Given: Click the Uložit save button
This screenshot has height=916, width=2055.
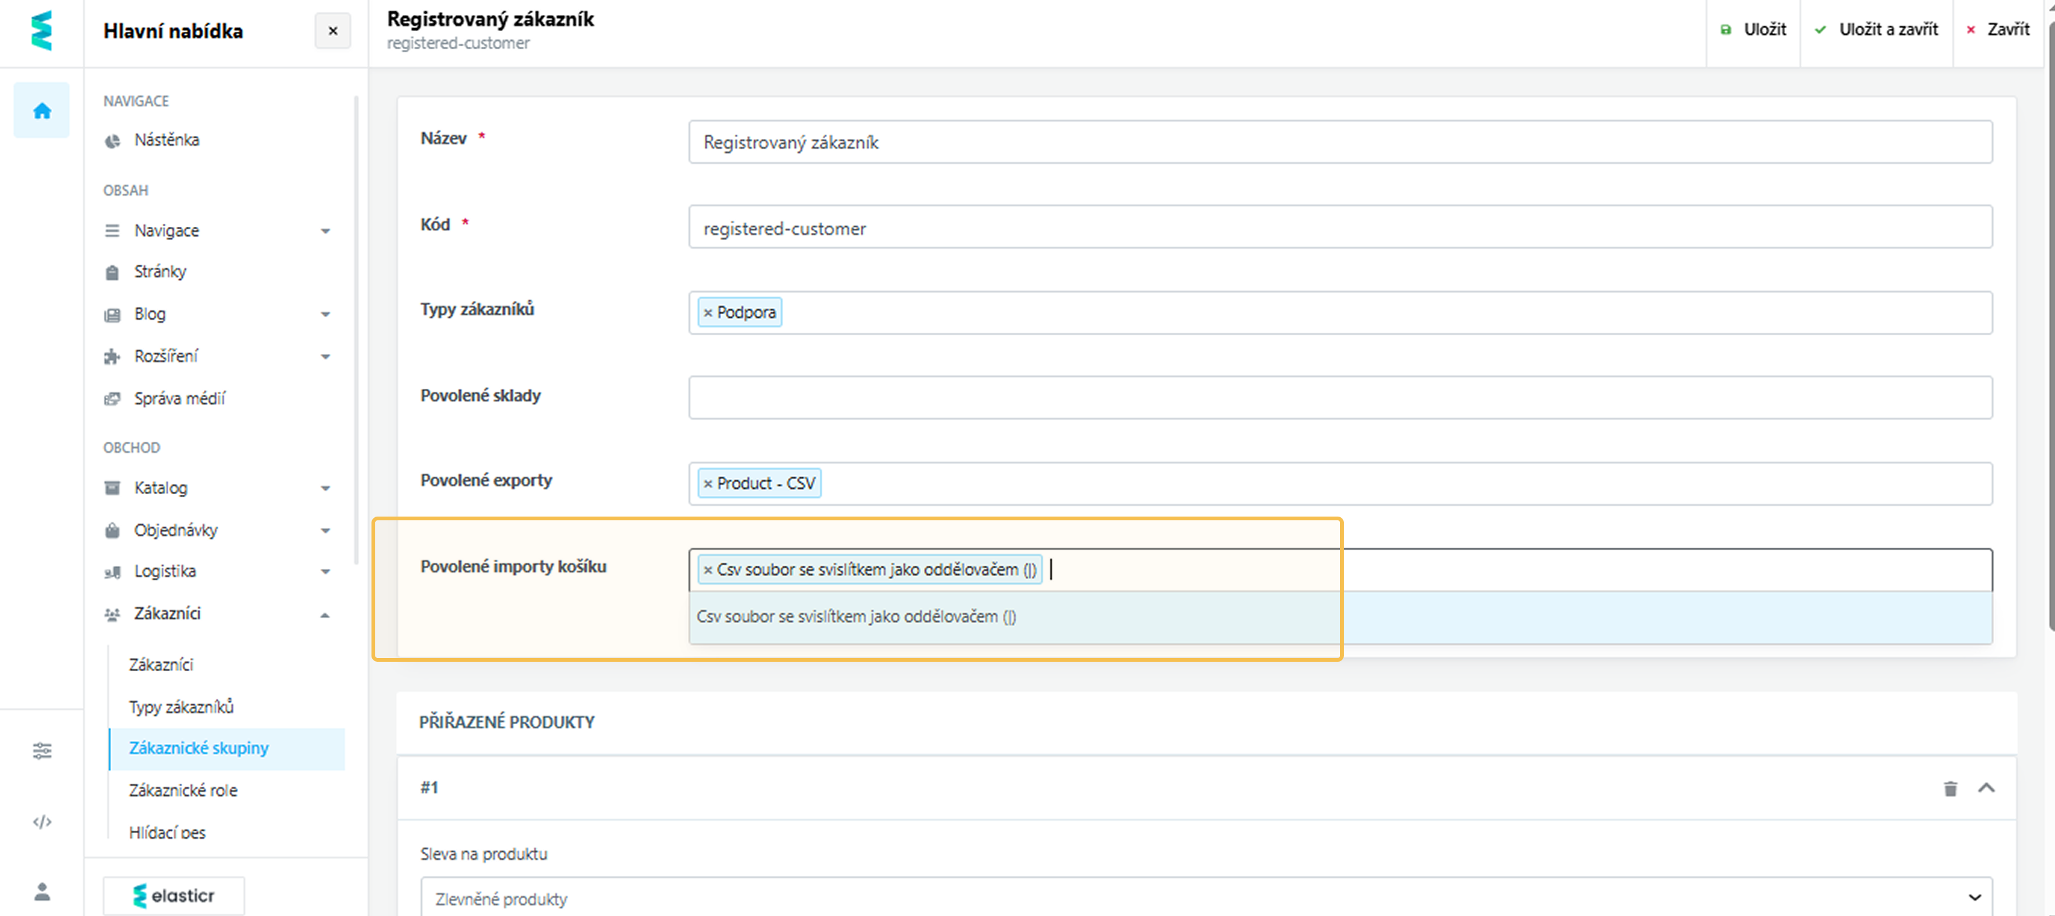Looking at the screenshot, I should 1753,29.
